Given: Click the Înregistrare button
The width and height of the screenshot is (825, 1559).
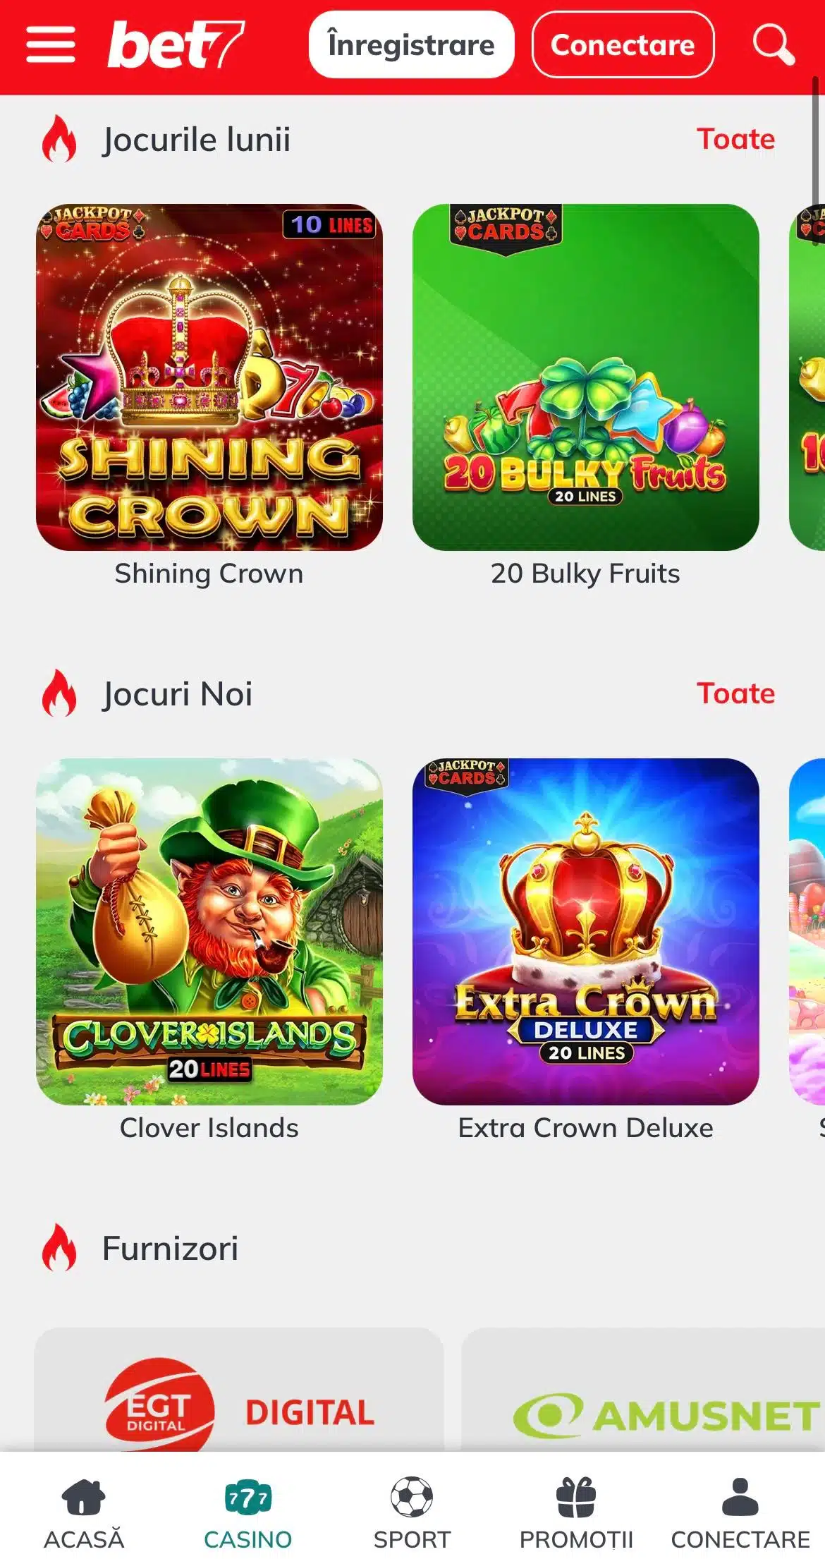Looking at the screenshot, I should point(412,44).
